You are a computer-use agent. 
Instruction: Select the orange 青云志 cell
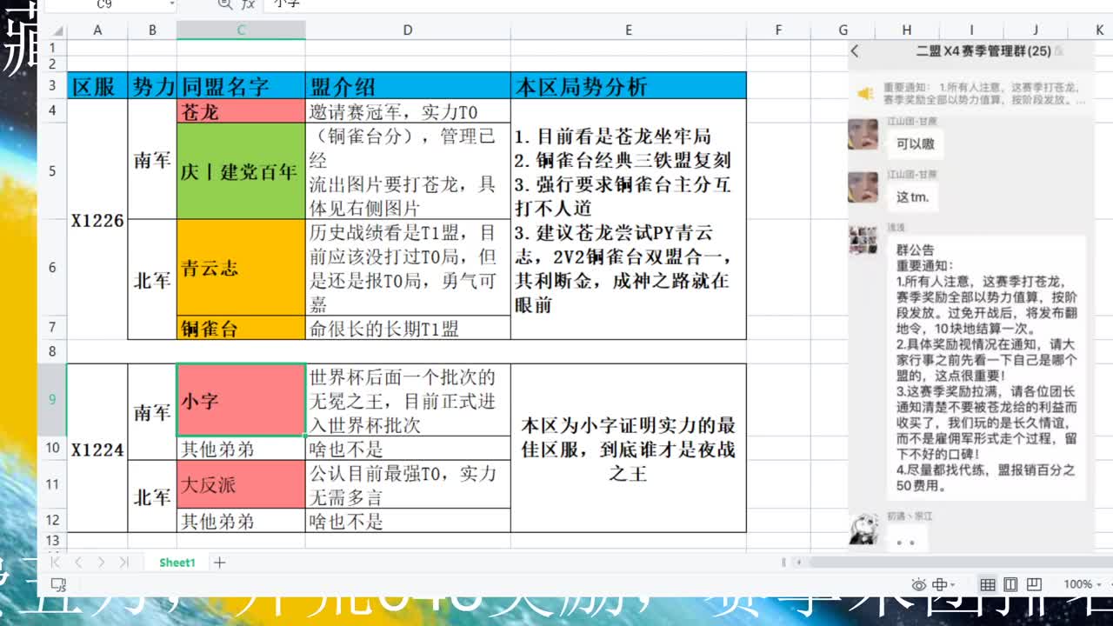[241, 267]
